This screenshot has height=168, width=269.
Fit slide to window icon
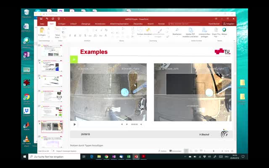tap(232, 151)
